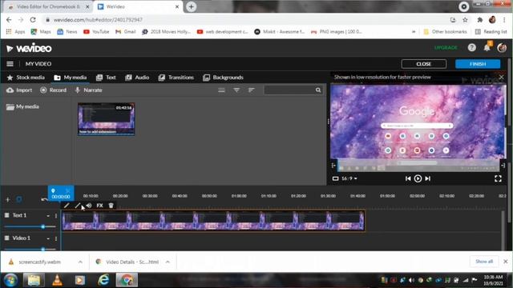Play the video preview
This screenshot has width=513, height=288.
point(418,178)
